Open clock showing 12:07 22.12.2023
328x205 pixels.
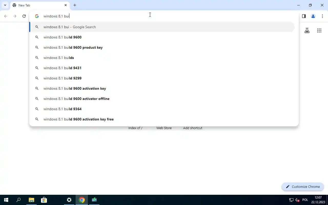click(318, 200)
